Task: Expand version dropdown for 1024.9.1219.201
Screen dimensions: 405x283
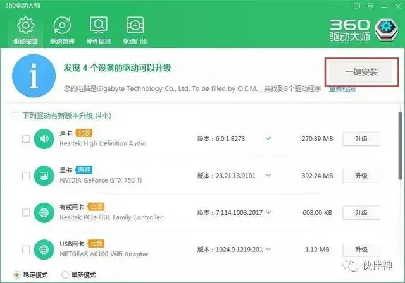Action: 268,250
